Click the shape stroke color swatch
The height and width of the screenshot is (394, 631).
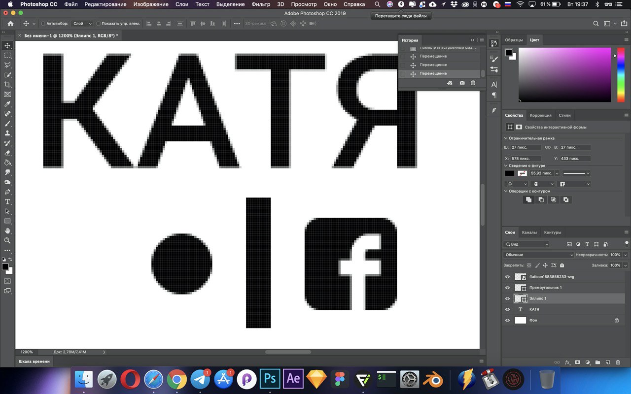pos(522,173)
